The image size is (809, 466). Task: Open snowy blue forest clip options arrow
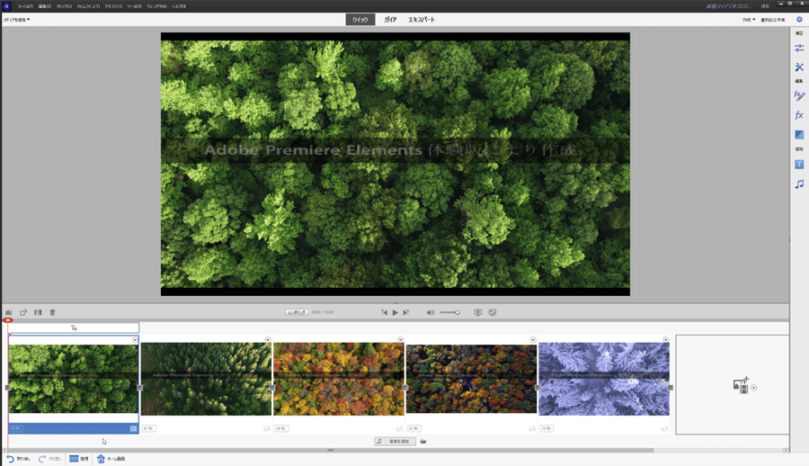(x=665, y=340)
